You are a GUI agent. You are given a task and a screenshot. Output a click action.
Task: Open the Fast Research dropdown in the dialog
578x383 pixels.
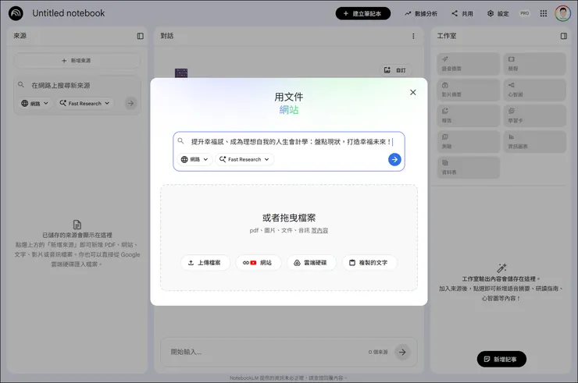pos(244,159)
